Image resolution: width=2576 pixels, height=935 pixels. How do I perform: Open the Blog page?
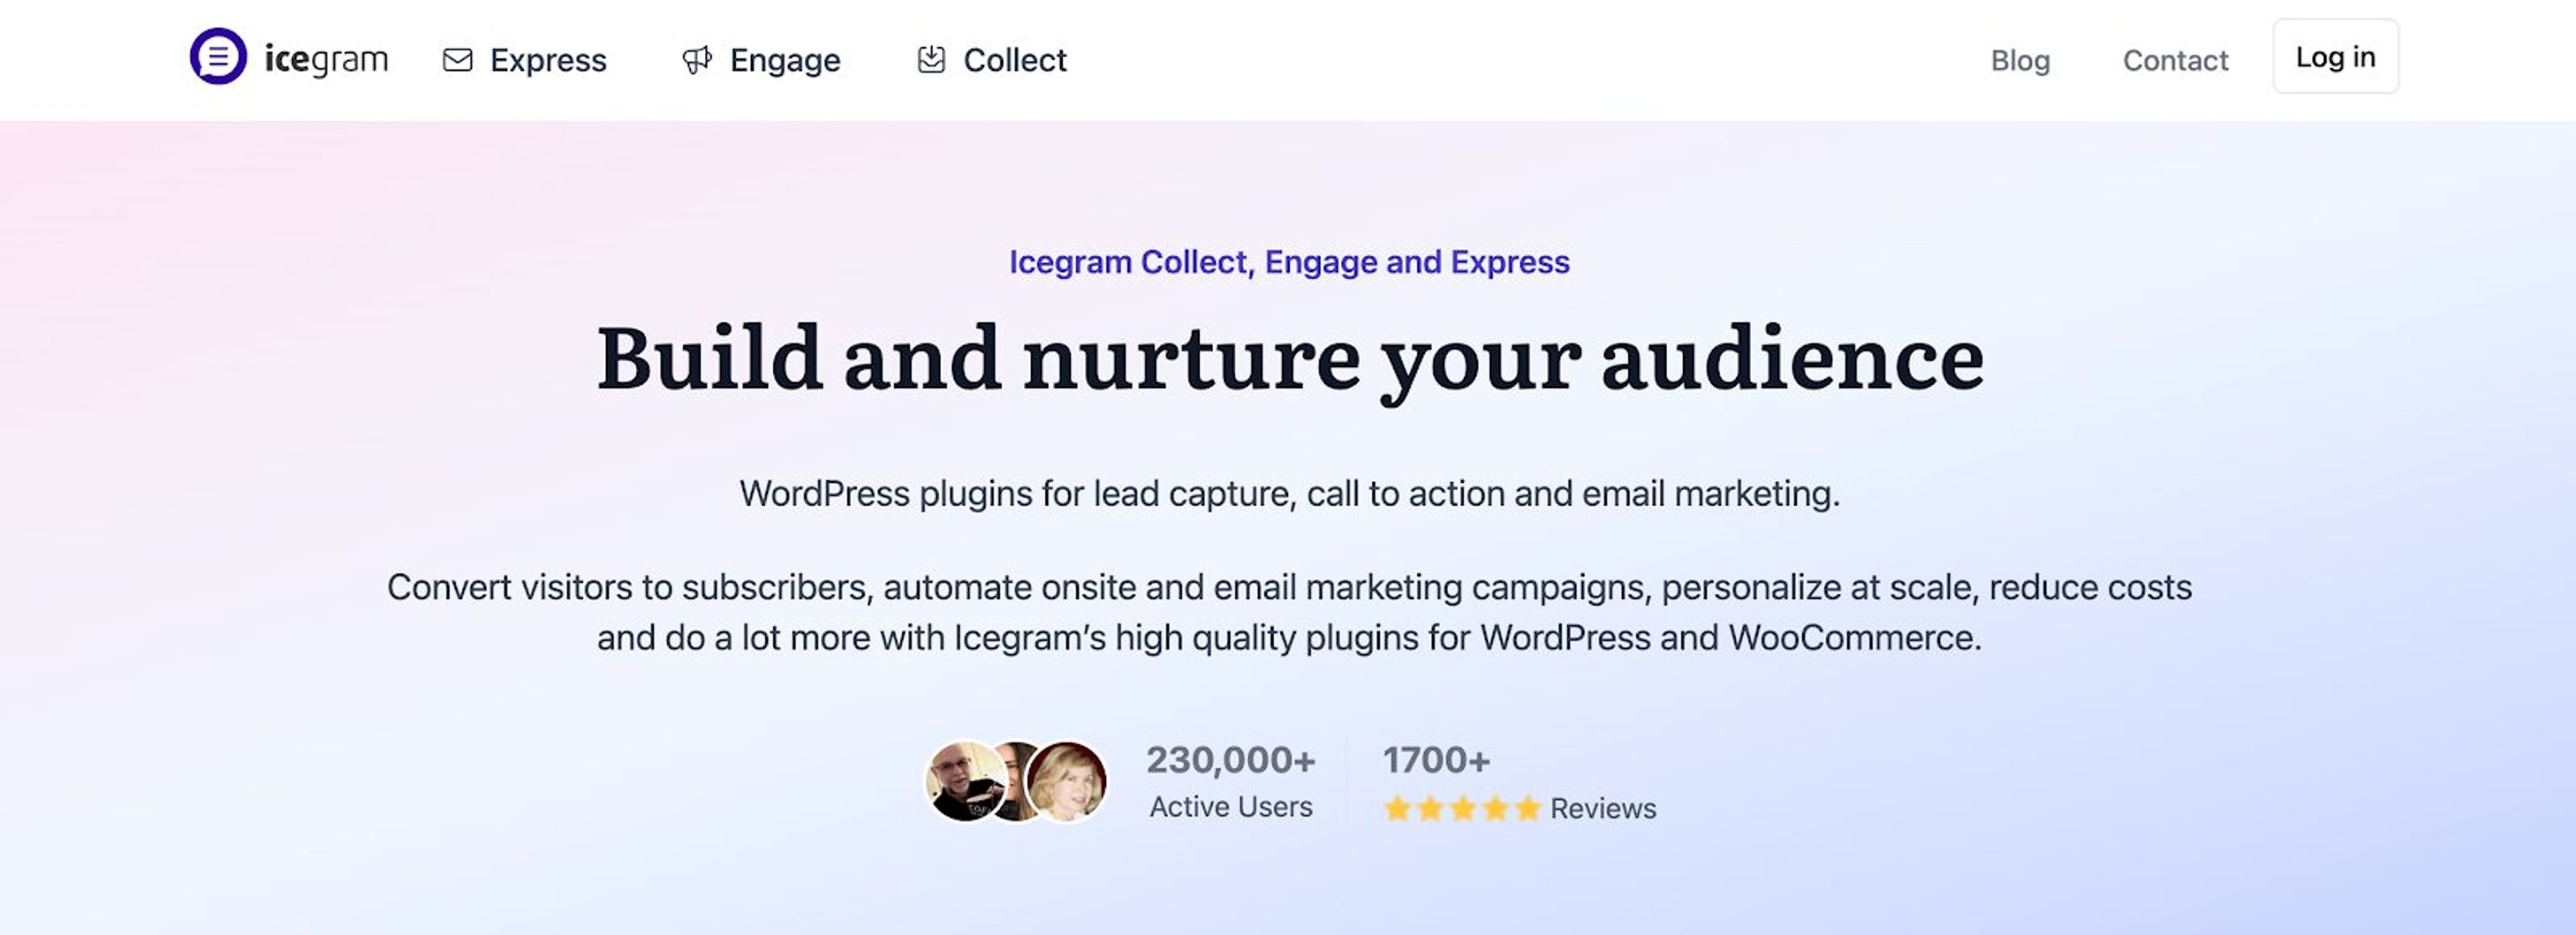tap(2021, 60)
